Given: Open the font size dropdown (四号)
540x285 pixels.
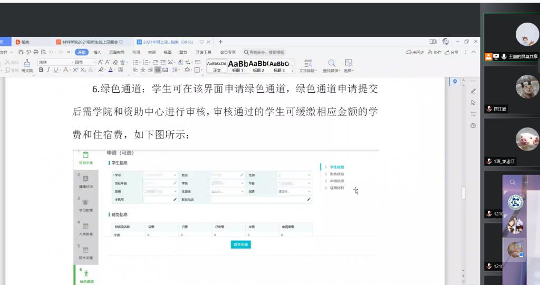Looking at the screenshot, I should tap(82, 62).
